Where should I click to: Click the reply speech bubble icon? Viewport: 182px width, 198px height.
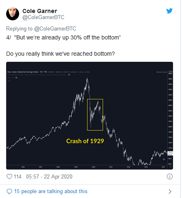(x=9, y=191)
